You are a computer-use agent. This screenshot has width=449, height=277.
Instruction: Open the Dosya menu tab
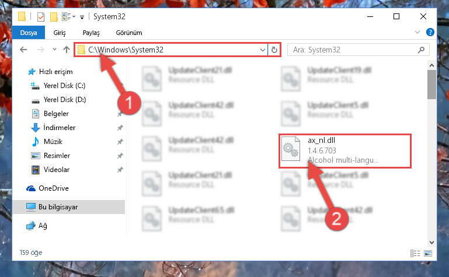pyautogui.click(x=29, y=32)
